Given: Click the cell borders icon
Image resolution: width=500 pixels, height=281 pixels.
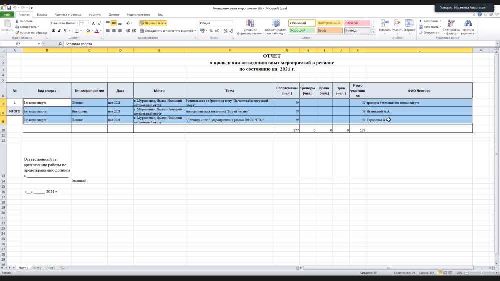Looking at the screenshot, I should tap(76, 31).
